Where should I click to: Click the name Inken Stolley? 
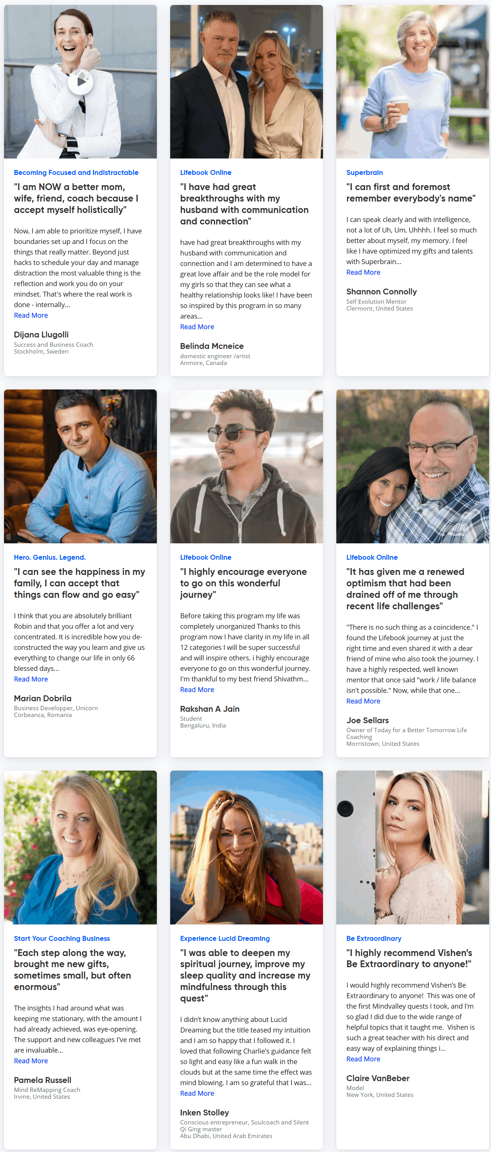[204, 1113]
